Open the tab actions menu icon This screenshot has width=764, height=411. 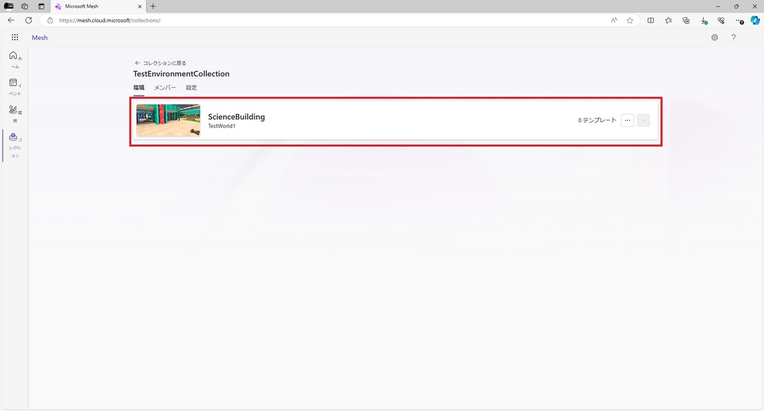point(41,6)
